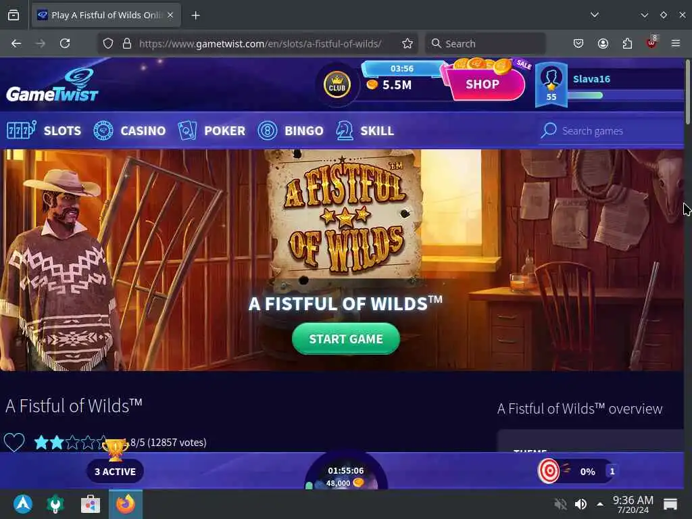Focus the Search games field

pyautogui.click(x=612, y=131)
